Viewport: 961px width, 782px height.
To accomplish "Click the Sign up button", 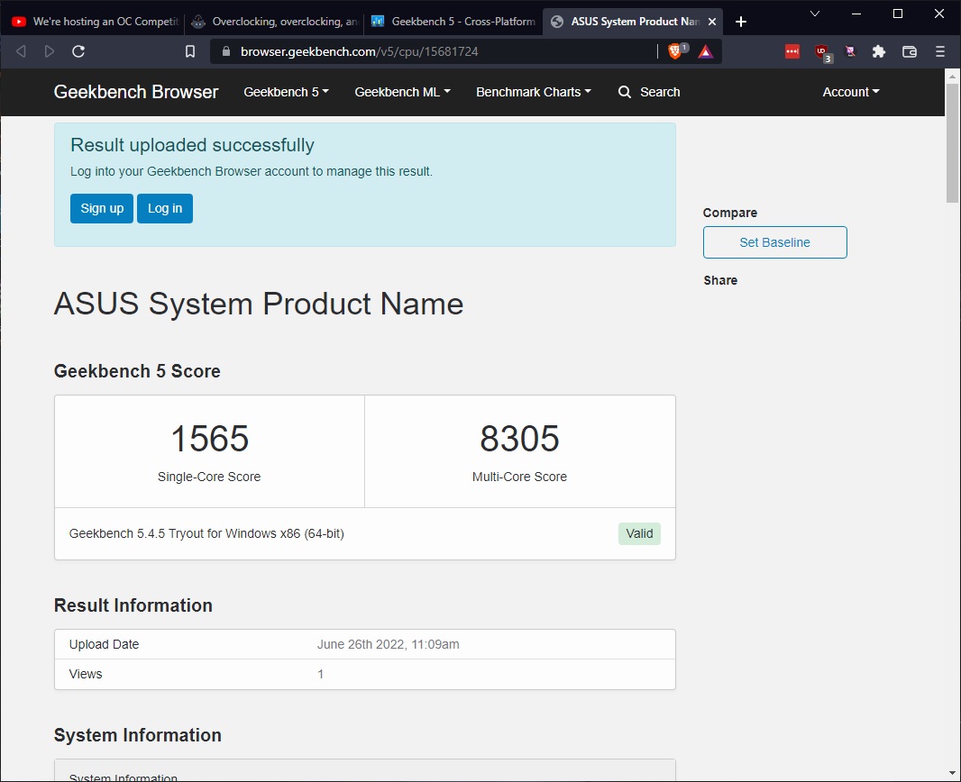I will (x=102, y=208).
